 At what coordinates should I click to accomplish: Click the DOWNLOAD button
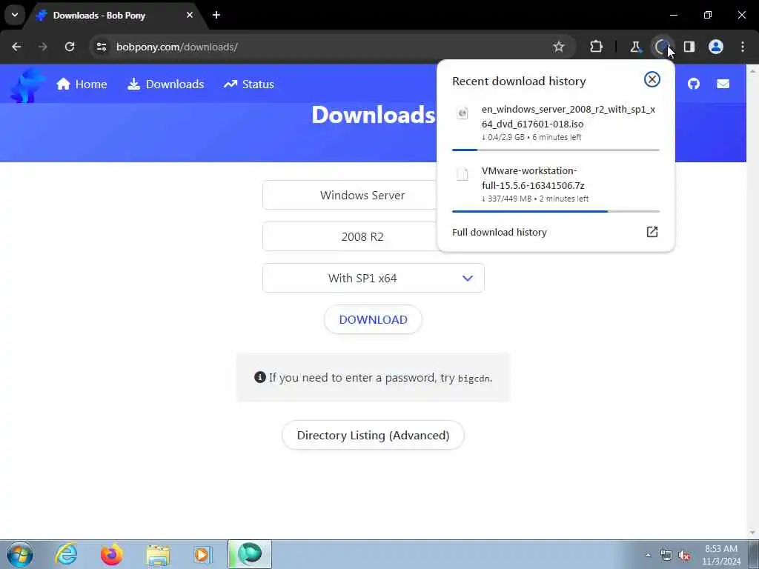[x=374, y=320]
